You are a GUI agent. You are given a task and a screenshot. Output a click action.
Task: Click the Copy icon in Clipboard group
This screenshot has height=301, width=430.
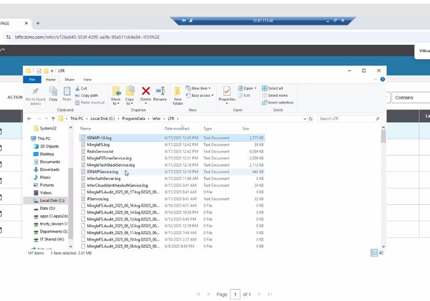[53, 91]
